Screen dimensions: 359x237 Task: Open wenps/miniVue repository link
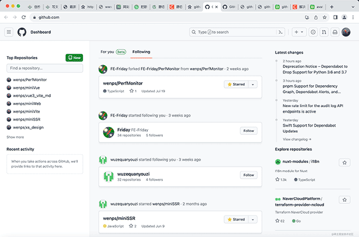point(27,88)
